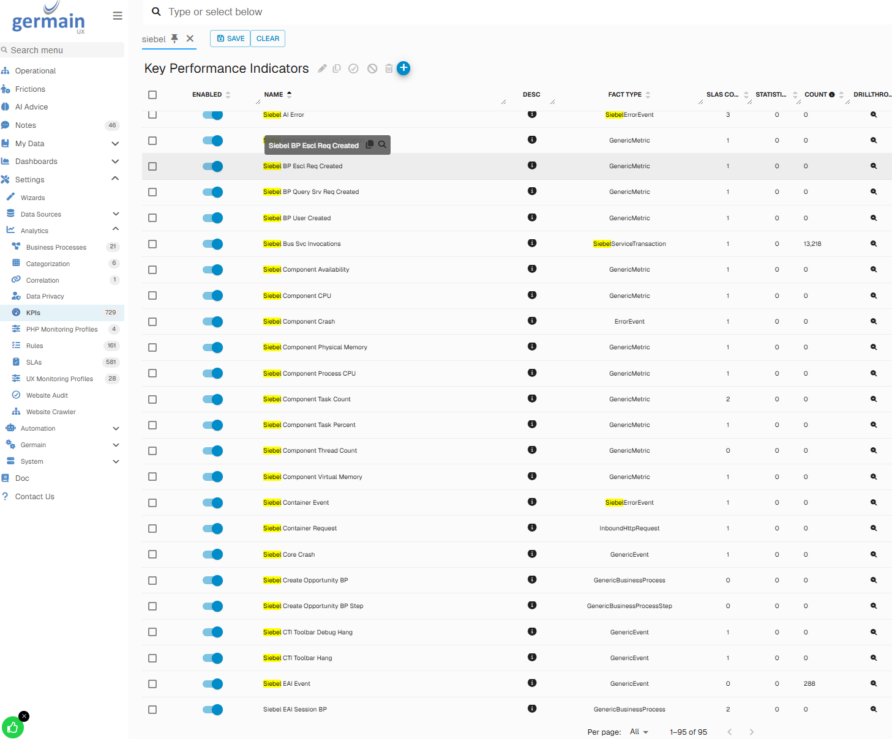Disable the Siebel Component Virtual Memory KPI

click(212, 477)
